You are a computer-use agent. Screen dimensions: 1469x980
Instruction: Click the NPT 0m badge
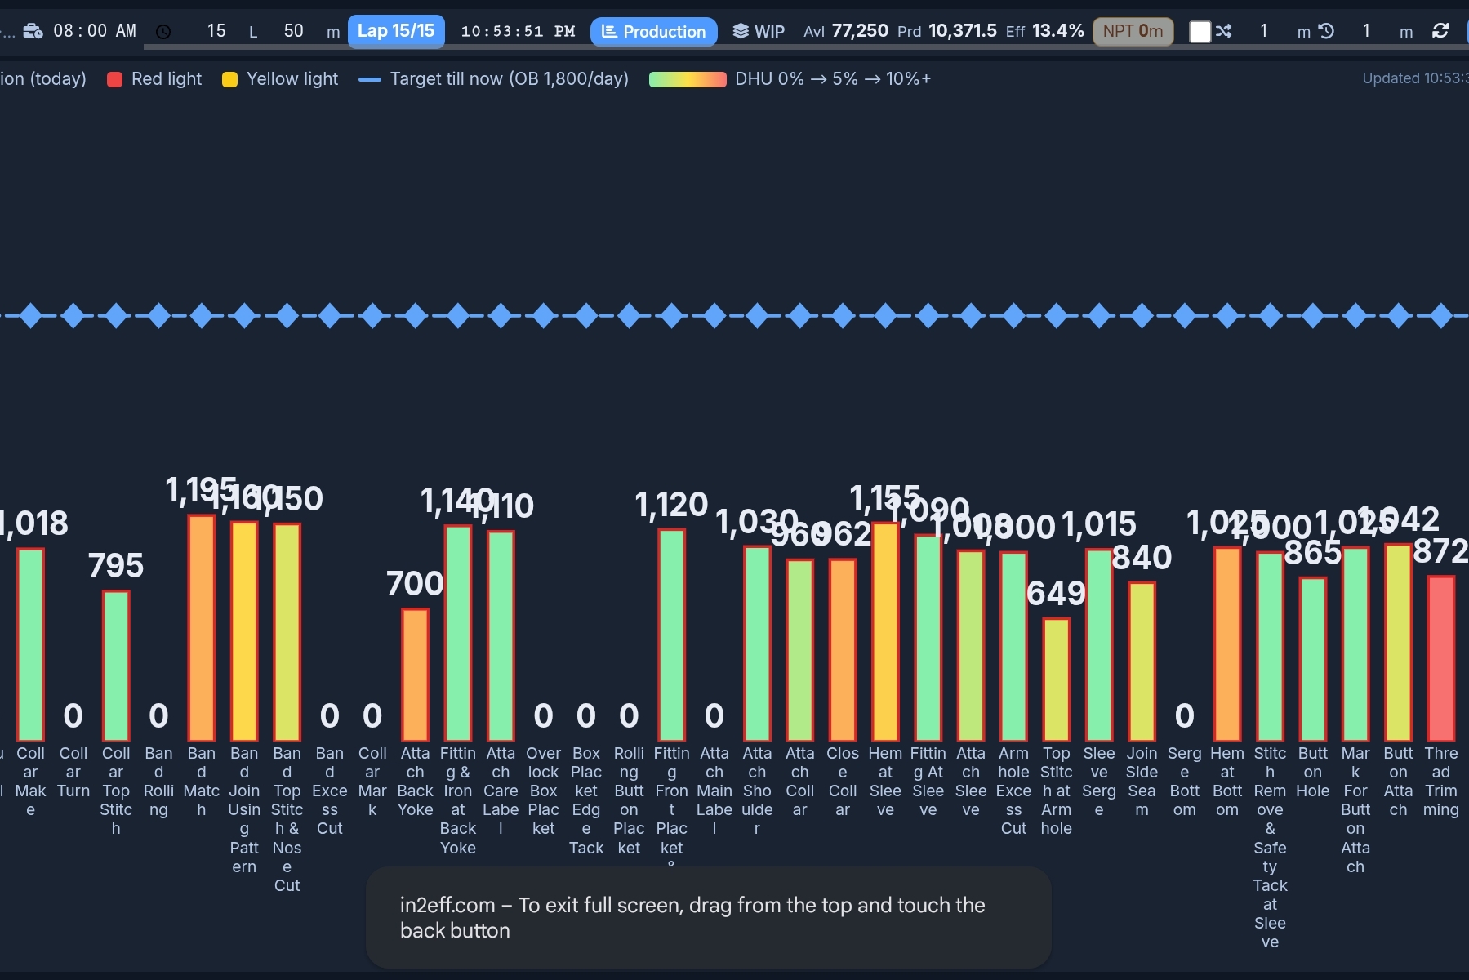pyautogui.click(x=1133, y=31)
